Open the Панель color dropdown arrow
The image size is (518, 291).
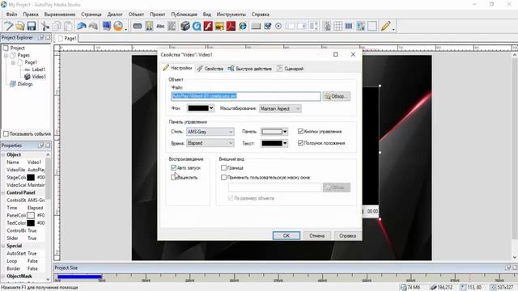coord(285,132)
